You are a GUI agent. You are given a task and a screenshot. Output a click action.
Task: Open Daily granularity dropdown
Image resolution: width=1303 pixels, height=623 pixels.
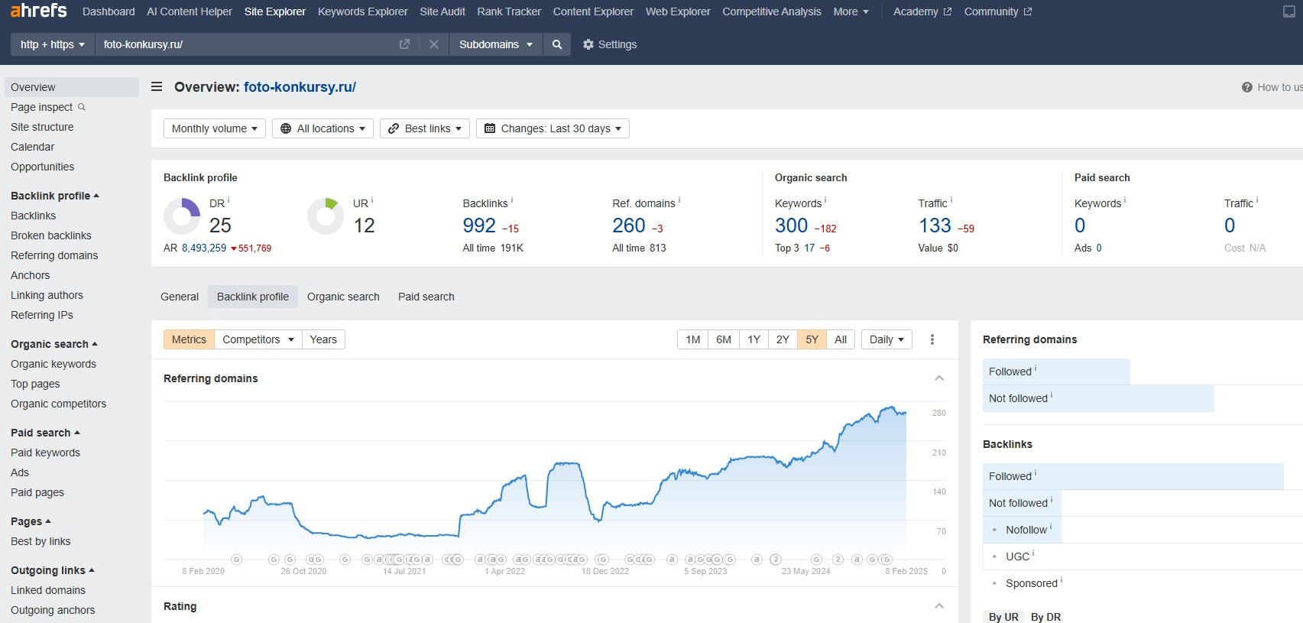(886, 339)
